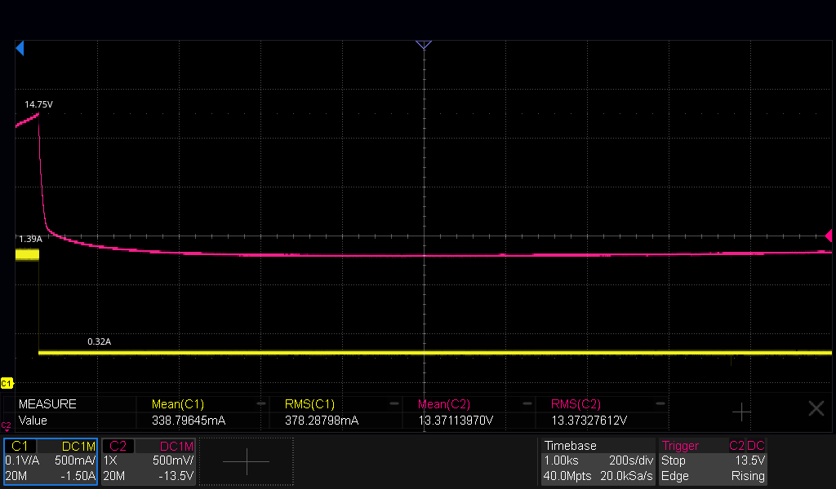Viewport: 836px width, 489px height.
Task: Open the RMS(C2) measurement options
Action: pyautogui.click(x=576, y=404)
